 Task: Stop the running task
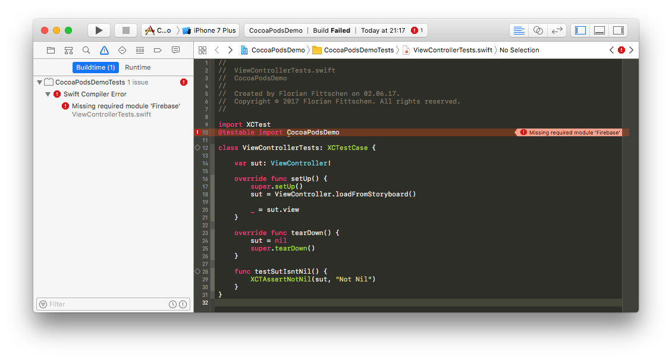tap(125, 30)
